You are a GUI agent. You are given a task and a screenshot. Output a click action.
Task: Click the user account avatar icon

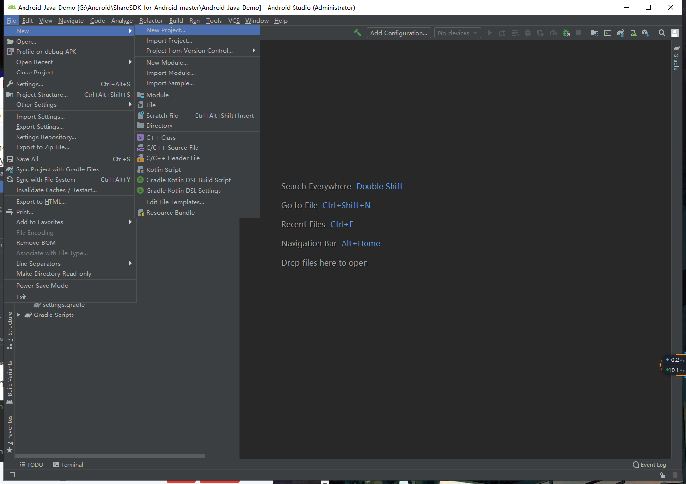click(x=675, y=33)
